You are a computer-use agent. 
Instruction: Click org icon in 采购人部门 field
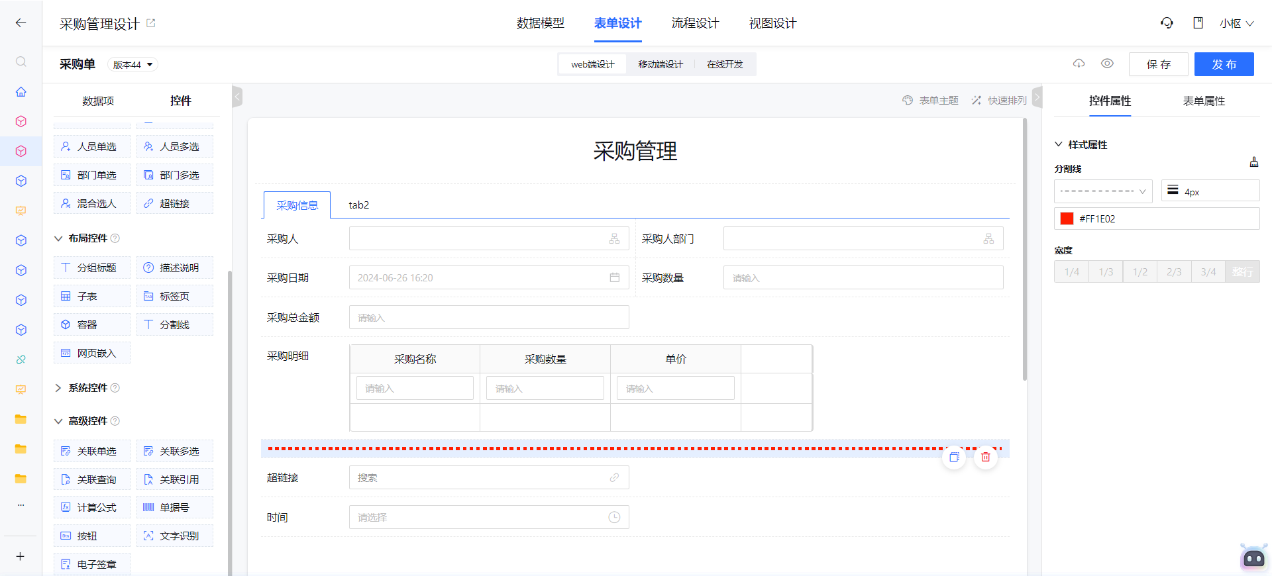[x=989, y=238]
